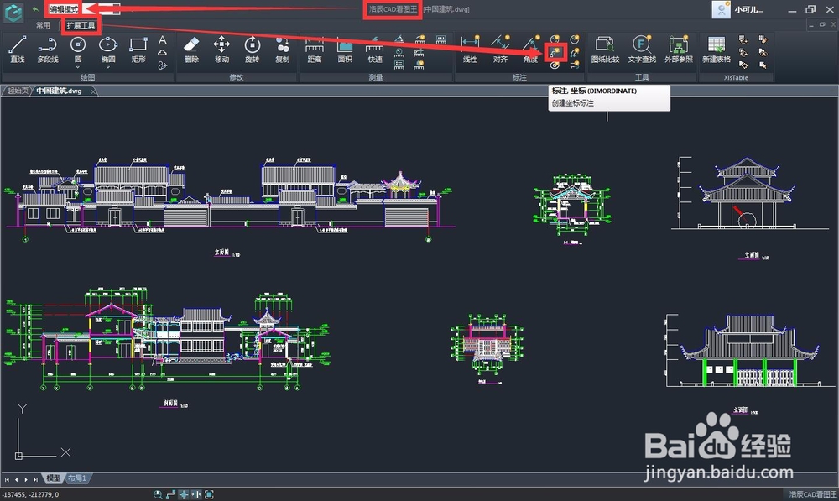
Task: Click the coordinates readout -187455, -212779, 0
Action: pos(30,494)
